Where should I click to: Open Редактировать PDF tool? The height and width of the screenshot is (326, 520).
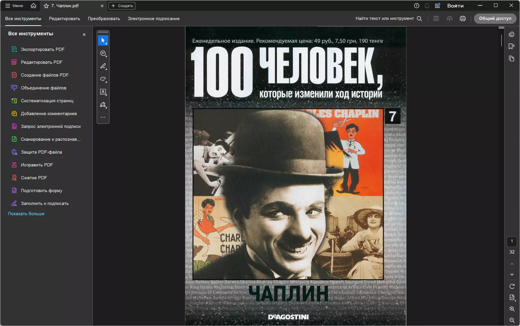click(x=46, y=62)
